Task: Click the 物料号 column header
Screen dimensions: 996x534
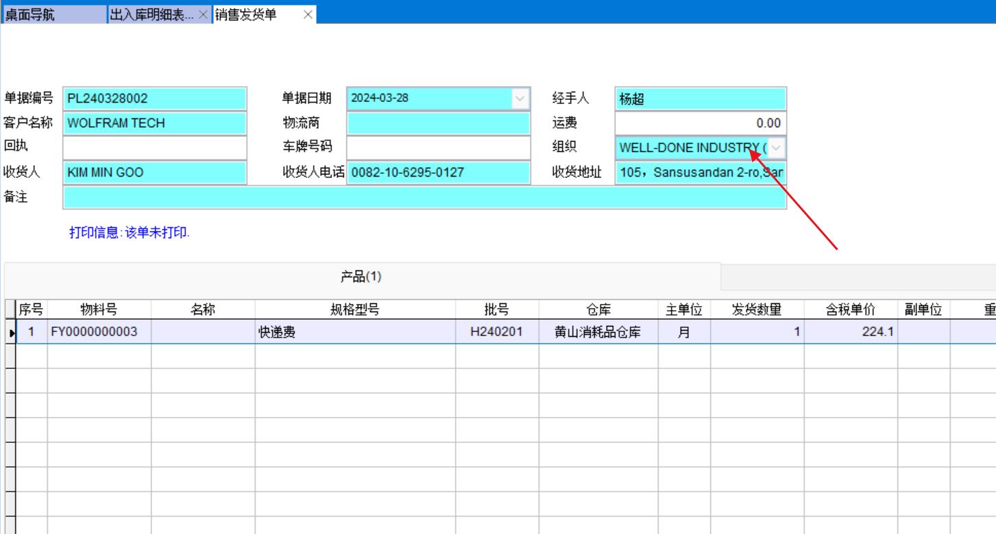Action: (x=99, y=310)
